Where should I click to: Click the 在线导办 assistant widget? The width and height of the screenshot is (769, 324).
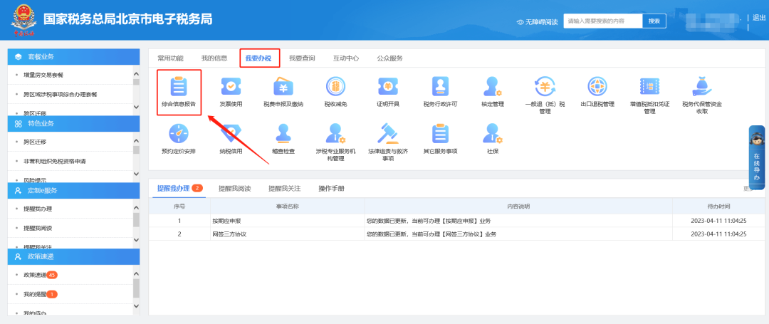(x=756, y=157)
